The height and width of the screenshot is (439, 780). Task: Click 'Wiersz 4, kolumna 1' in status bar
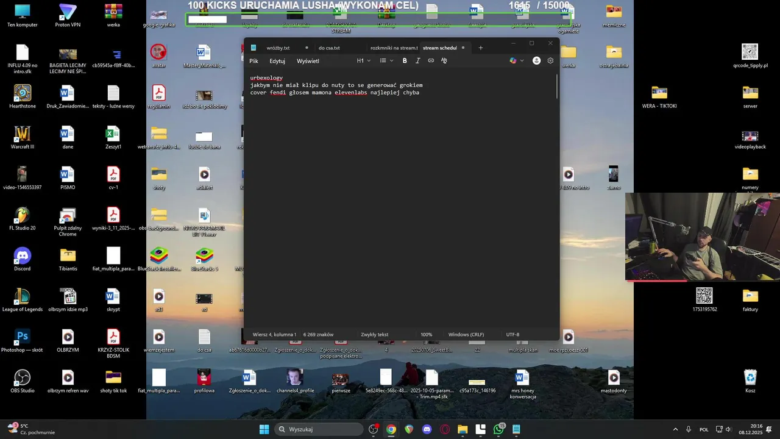274,335
